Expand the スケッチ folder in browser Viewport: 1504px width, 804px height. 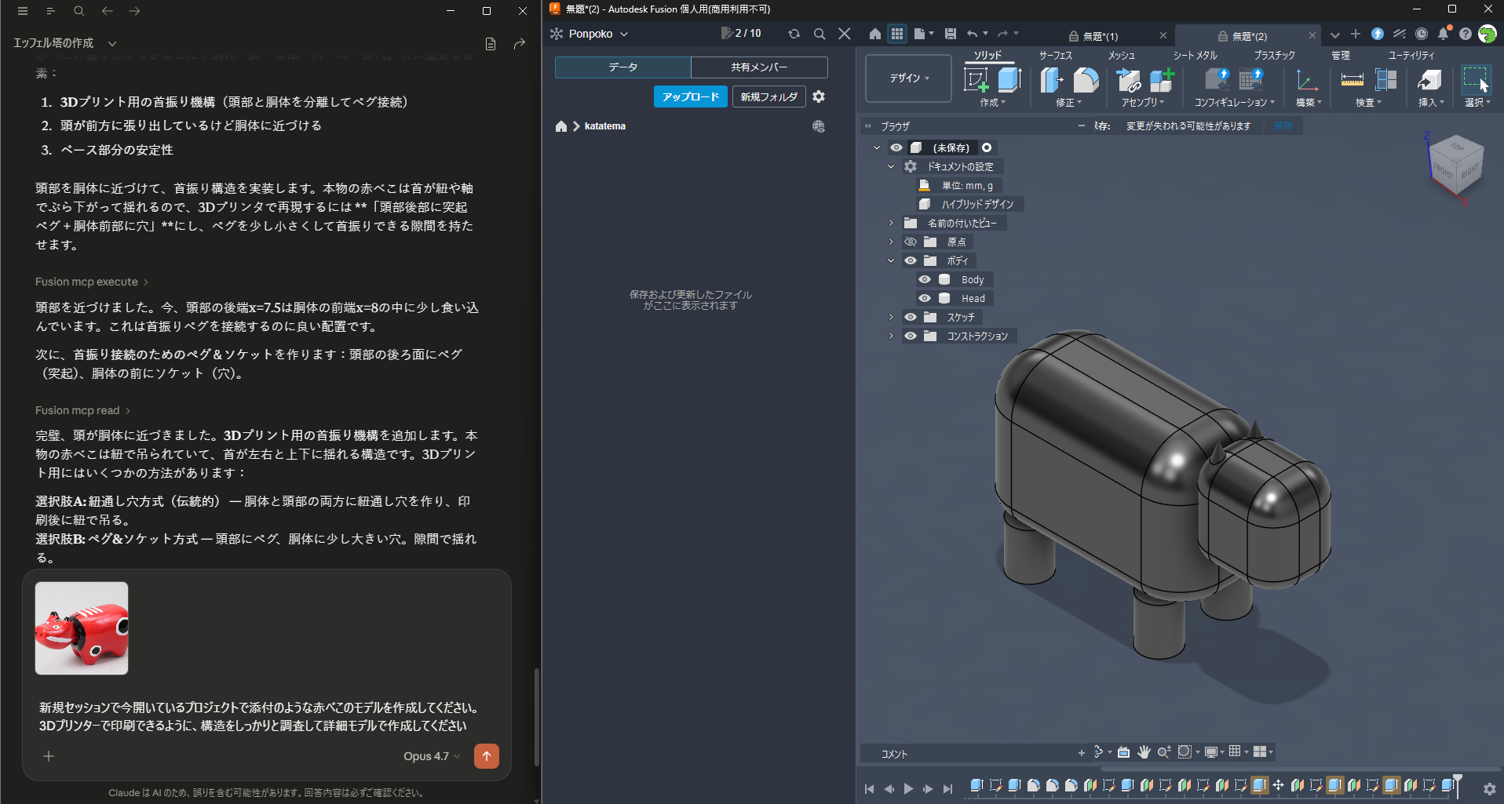(x=891, y=317)
